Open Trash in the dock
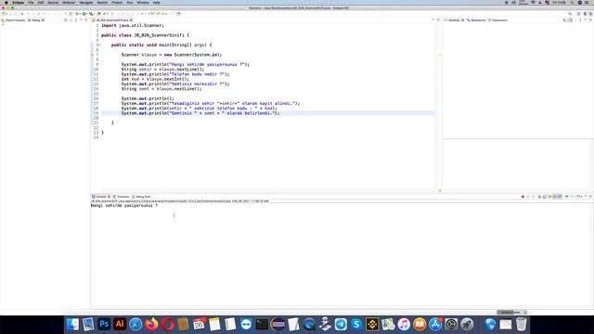The width and height of the screenshot is (594, 334). click(522, 324)
